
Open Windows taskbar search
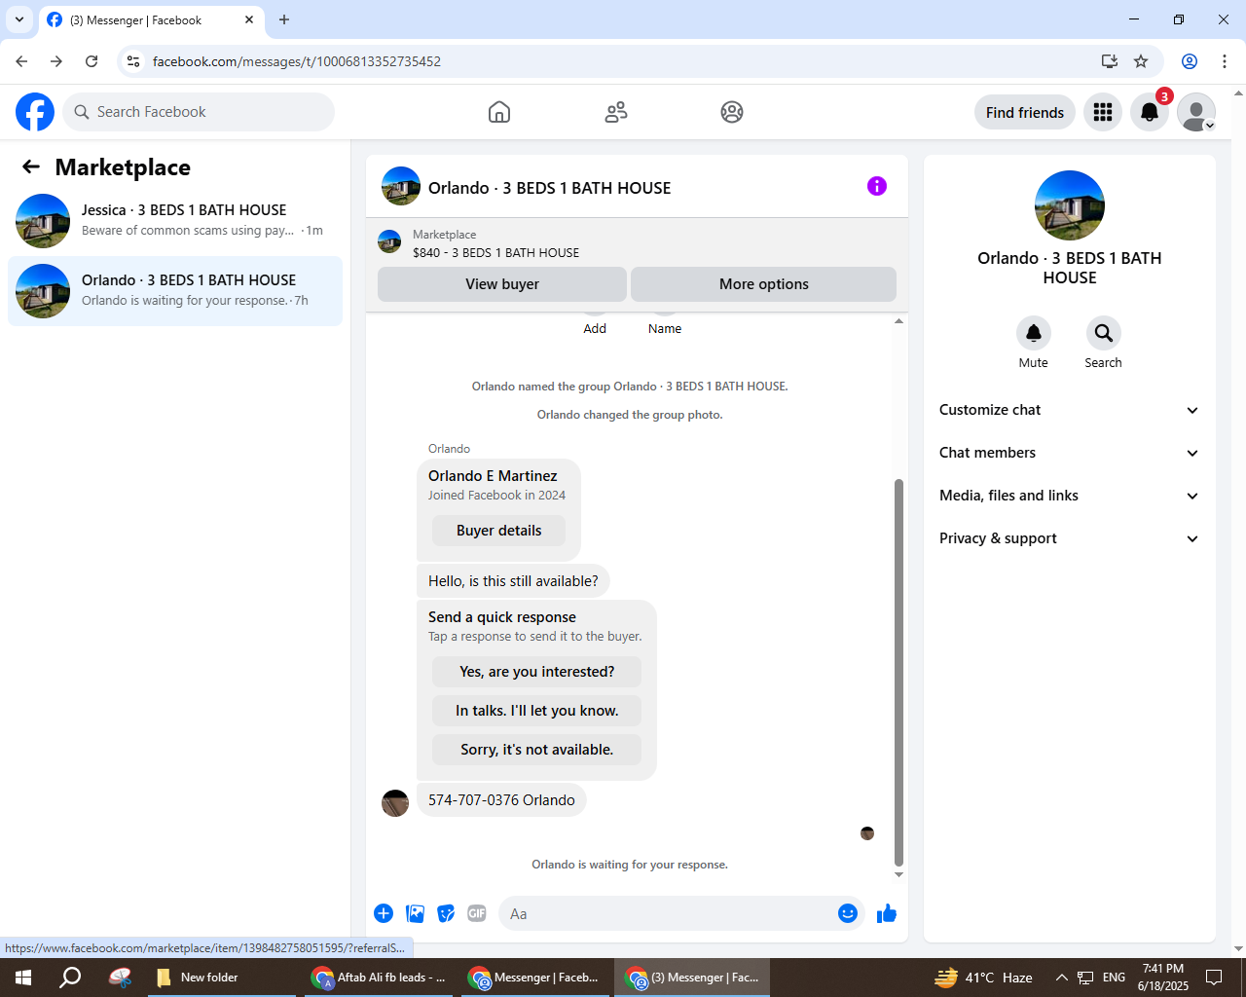click(70, 978)
